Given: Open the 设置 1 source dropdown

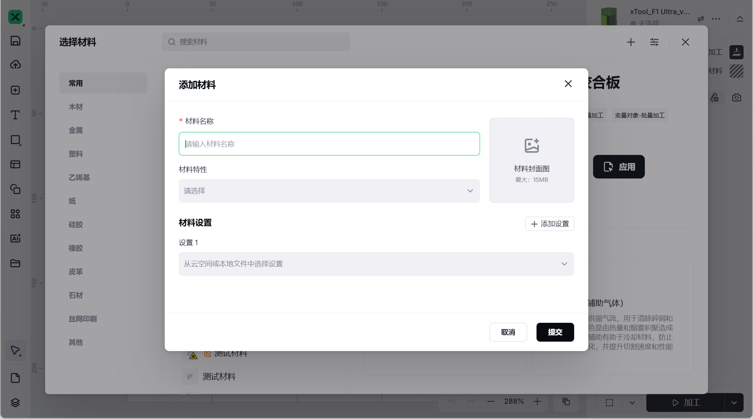Looking at the screenshot, I should [376, 264].
